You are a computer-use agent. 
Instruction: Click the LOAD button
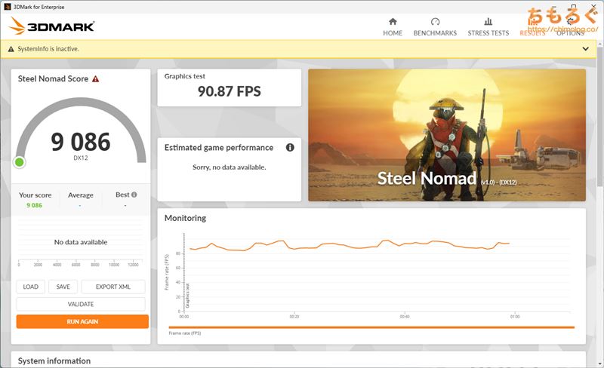pos(30,287)
